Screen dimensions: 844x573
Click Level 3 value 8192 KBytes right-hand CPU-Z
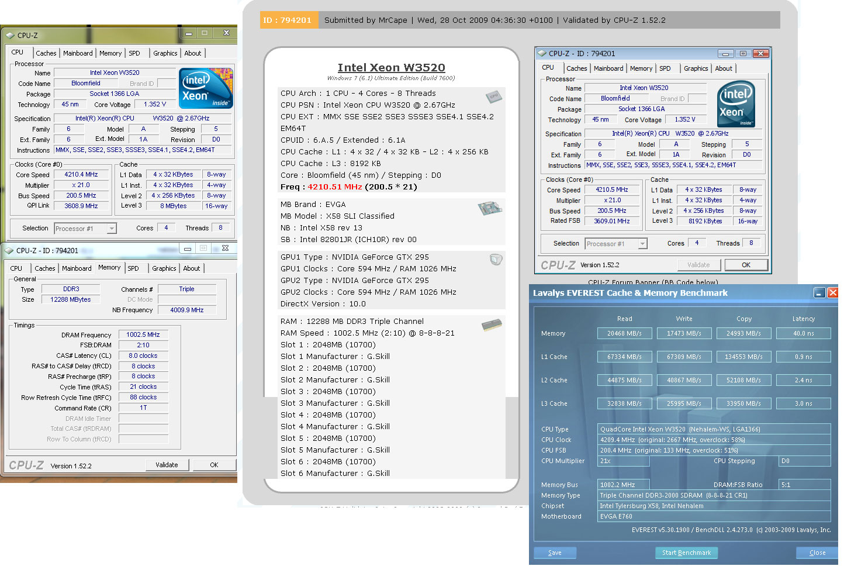(x=705, y=222)
